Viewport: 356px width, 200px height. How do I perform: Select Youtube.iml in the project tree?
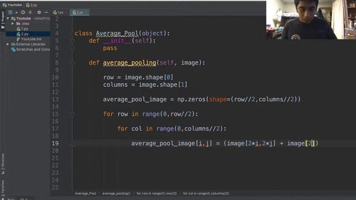coord(29,39)
